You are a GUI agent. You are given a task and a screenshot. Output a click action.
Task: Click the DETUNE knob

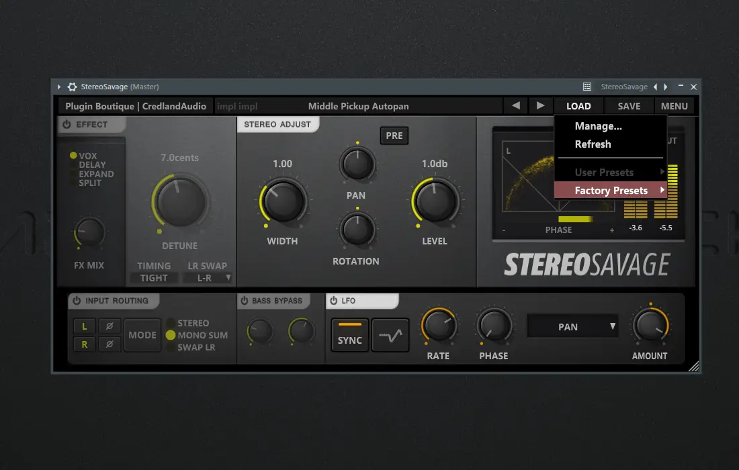[181, 201]
